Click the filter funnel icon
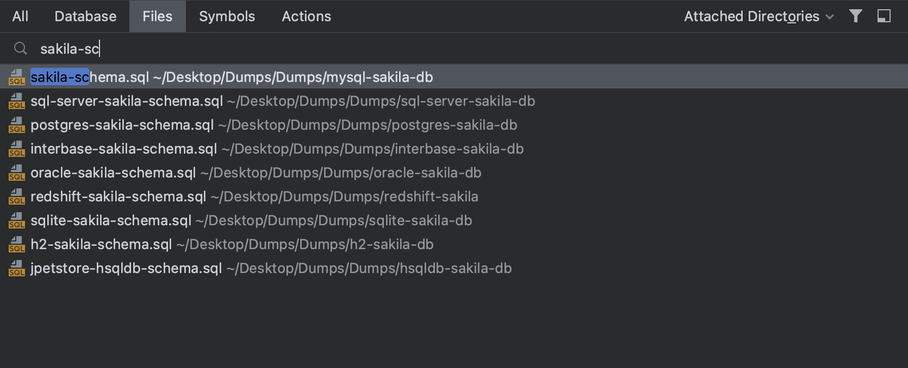Screen dimensions: 908x368 [856, 16]
